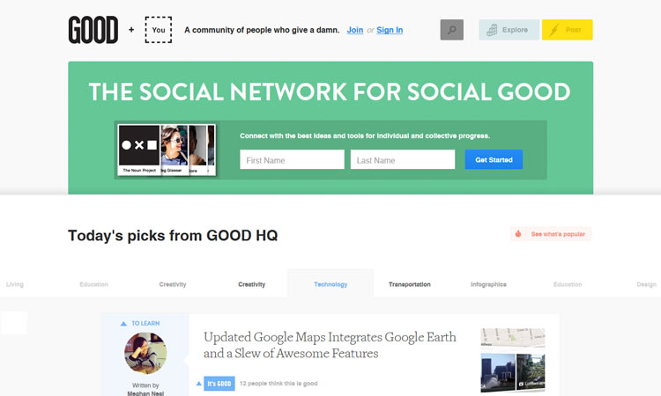Click the triangle icon next to TO LEARN
Screen dimensions: 661x396
[x=124, y=323]
